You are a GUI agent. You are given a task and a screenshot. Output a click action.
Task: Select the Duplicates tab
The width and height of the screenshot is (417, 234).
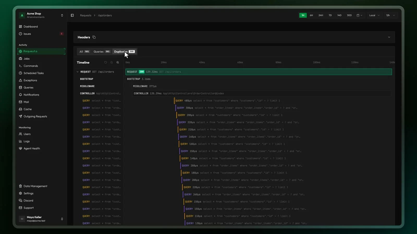[125, 51]
